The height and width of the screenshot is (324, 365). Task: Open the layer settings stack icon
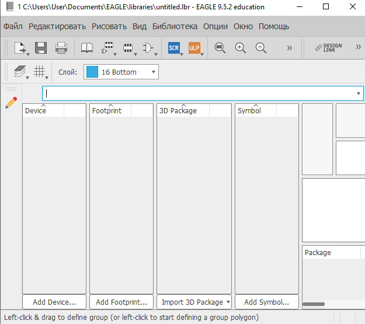click(x=19, y=71)
